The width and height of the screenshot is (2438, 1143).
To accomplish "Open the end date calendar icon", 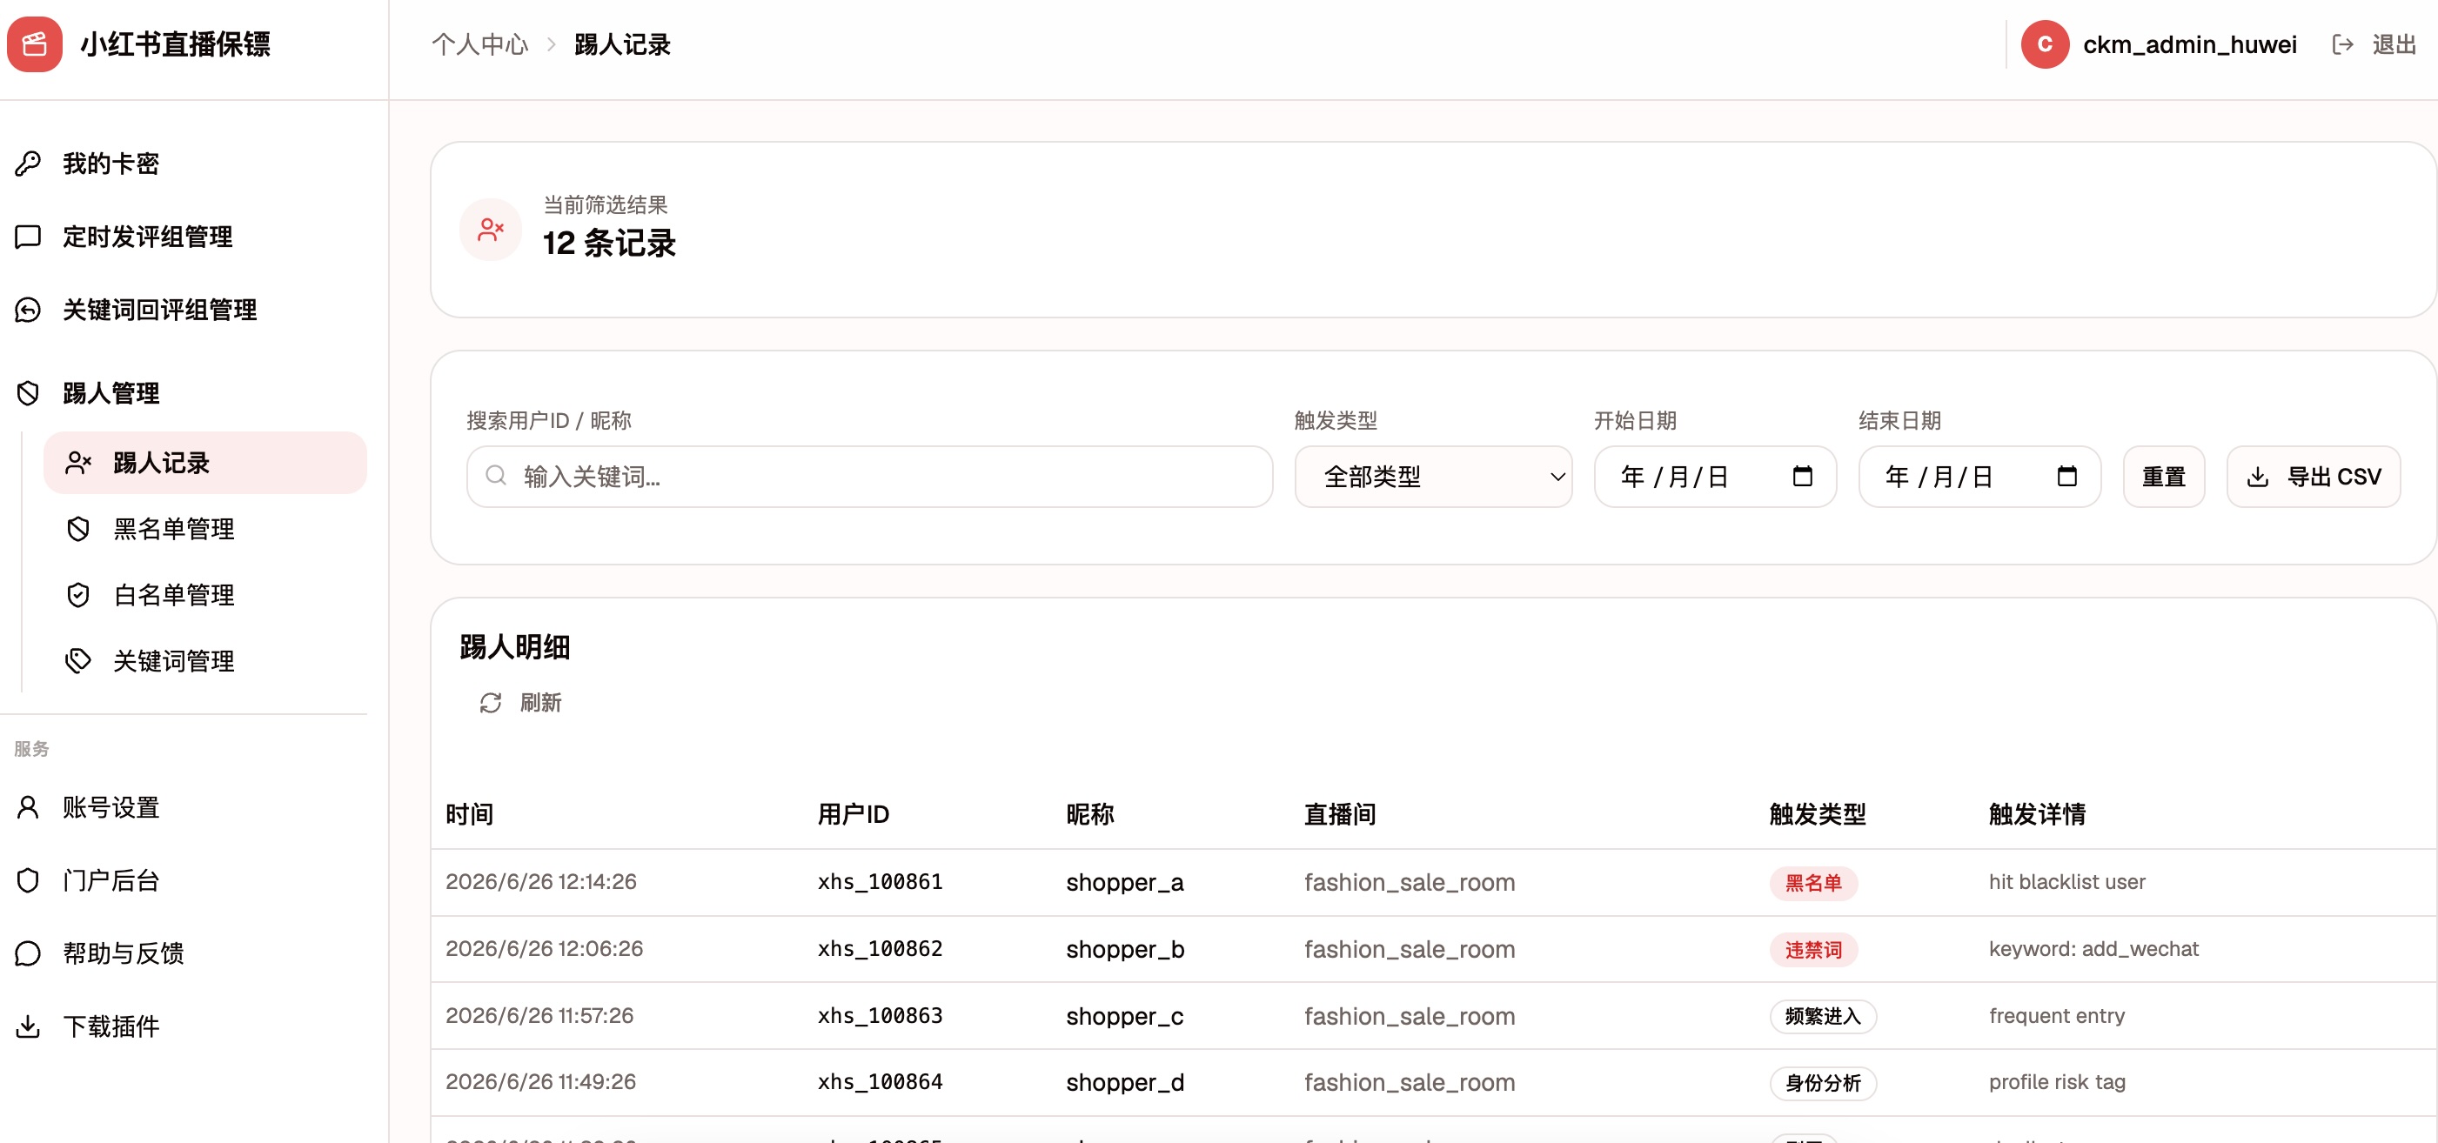I will (x=2067, y=476).
